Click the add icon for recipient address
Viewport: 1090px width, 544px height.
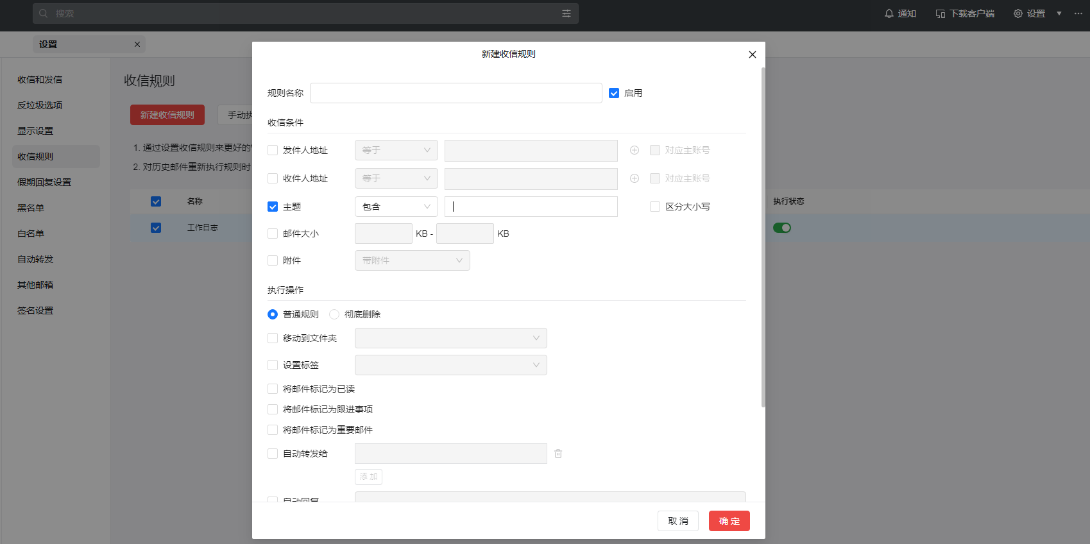point(634,178)
